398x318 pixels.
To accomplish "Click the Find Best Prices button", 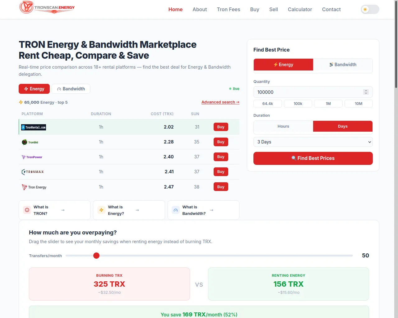I will (x=313, y=158).
